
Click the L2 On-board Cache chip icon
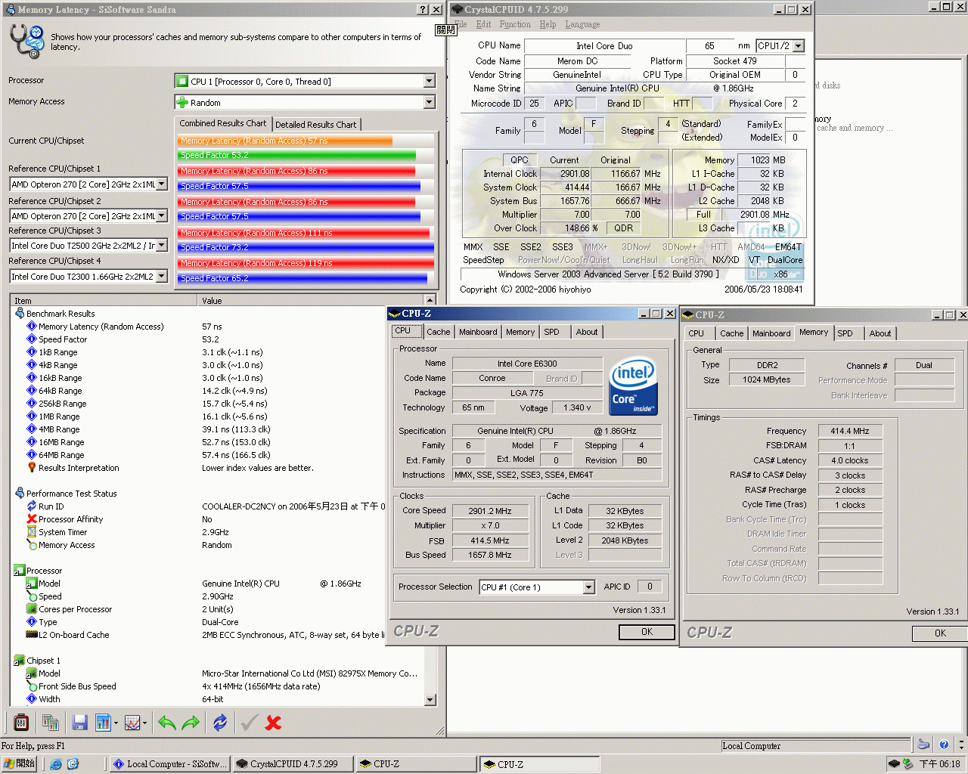coord(32,634)
